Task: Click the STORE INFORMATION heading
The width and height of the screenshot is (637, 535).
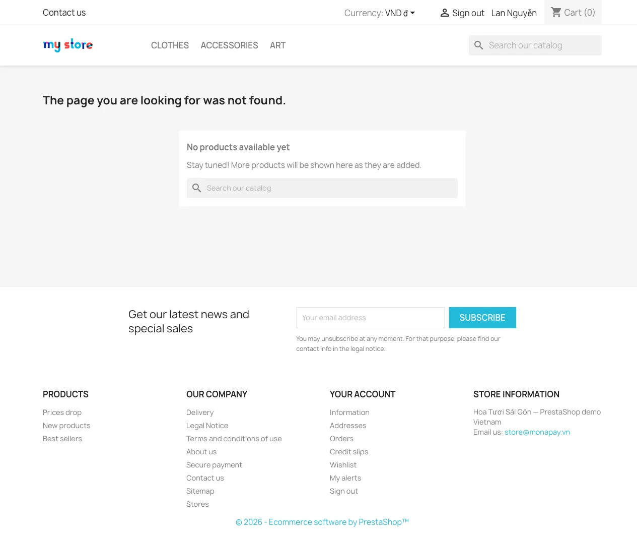Action: click(516, 394)
